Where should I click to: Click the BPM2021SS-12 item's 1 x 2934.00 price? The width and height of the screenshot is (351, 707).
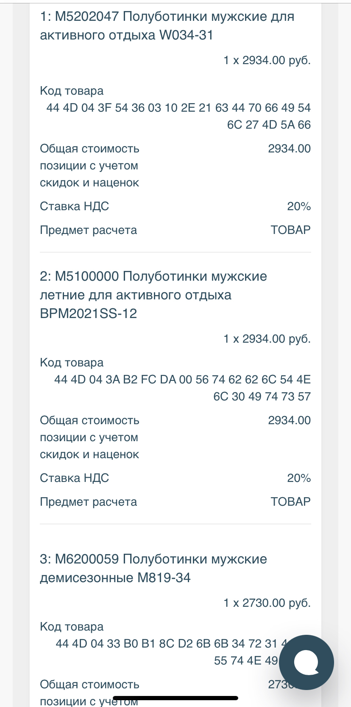pos(267,339)
